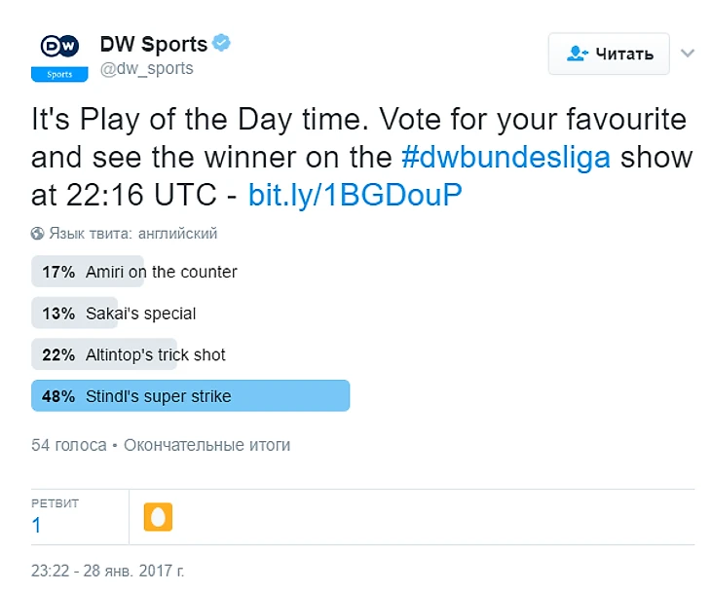Select Altintop's trick shot poll option
The height and width of the screenshot is (592, 711).
[x=155, y=354]
